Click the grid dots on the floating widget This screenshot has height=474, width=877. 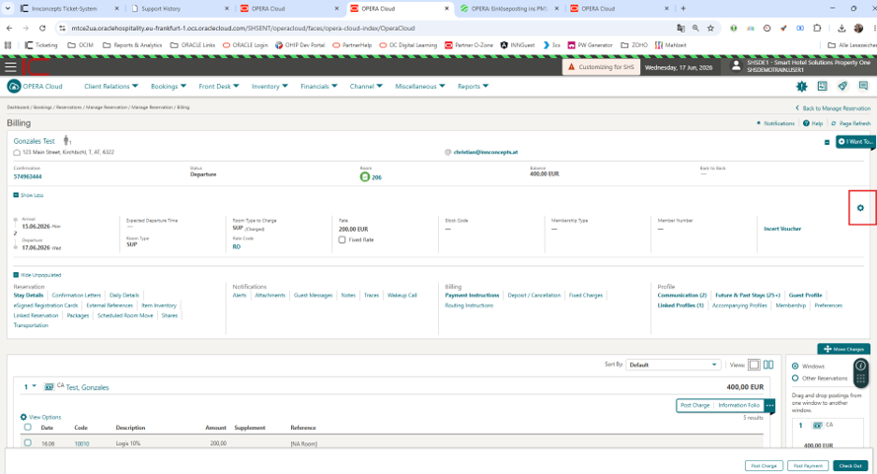861,378
